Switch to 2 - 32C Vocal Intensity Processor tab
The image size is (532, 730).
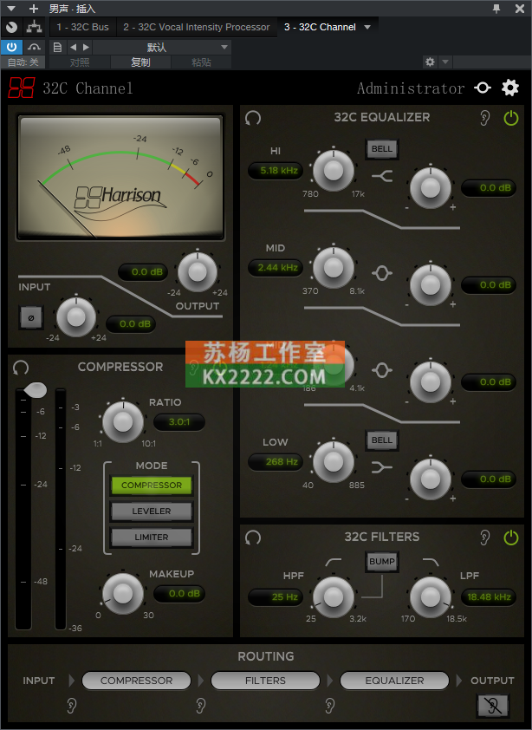pyautogui.click(x=197, y=27)
